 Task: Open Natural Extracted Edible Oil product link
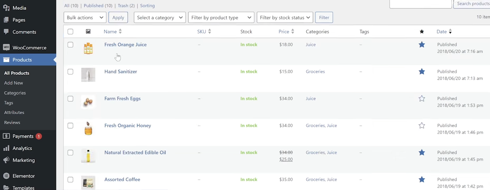click(135, 152)
